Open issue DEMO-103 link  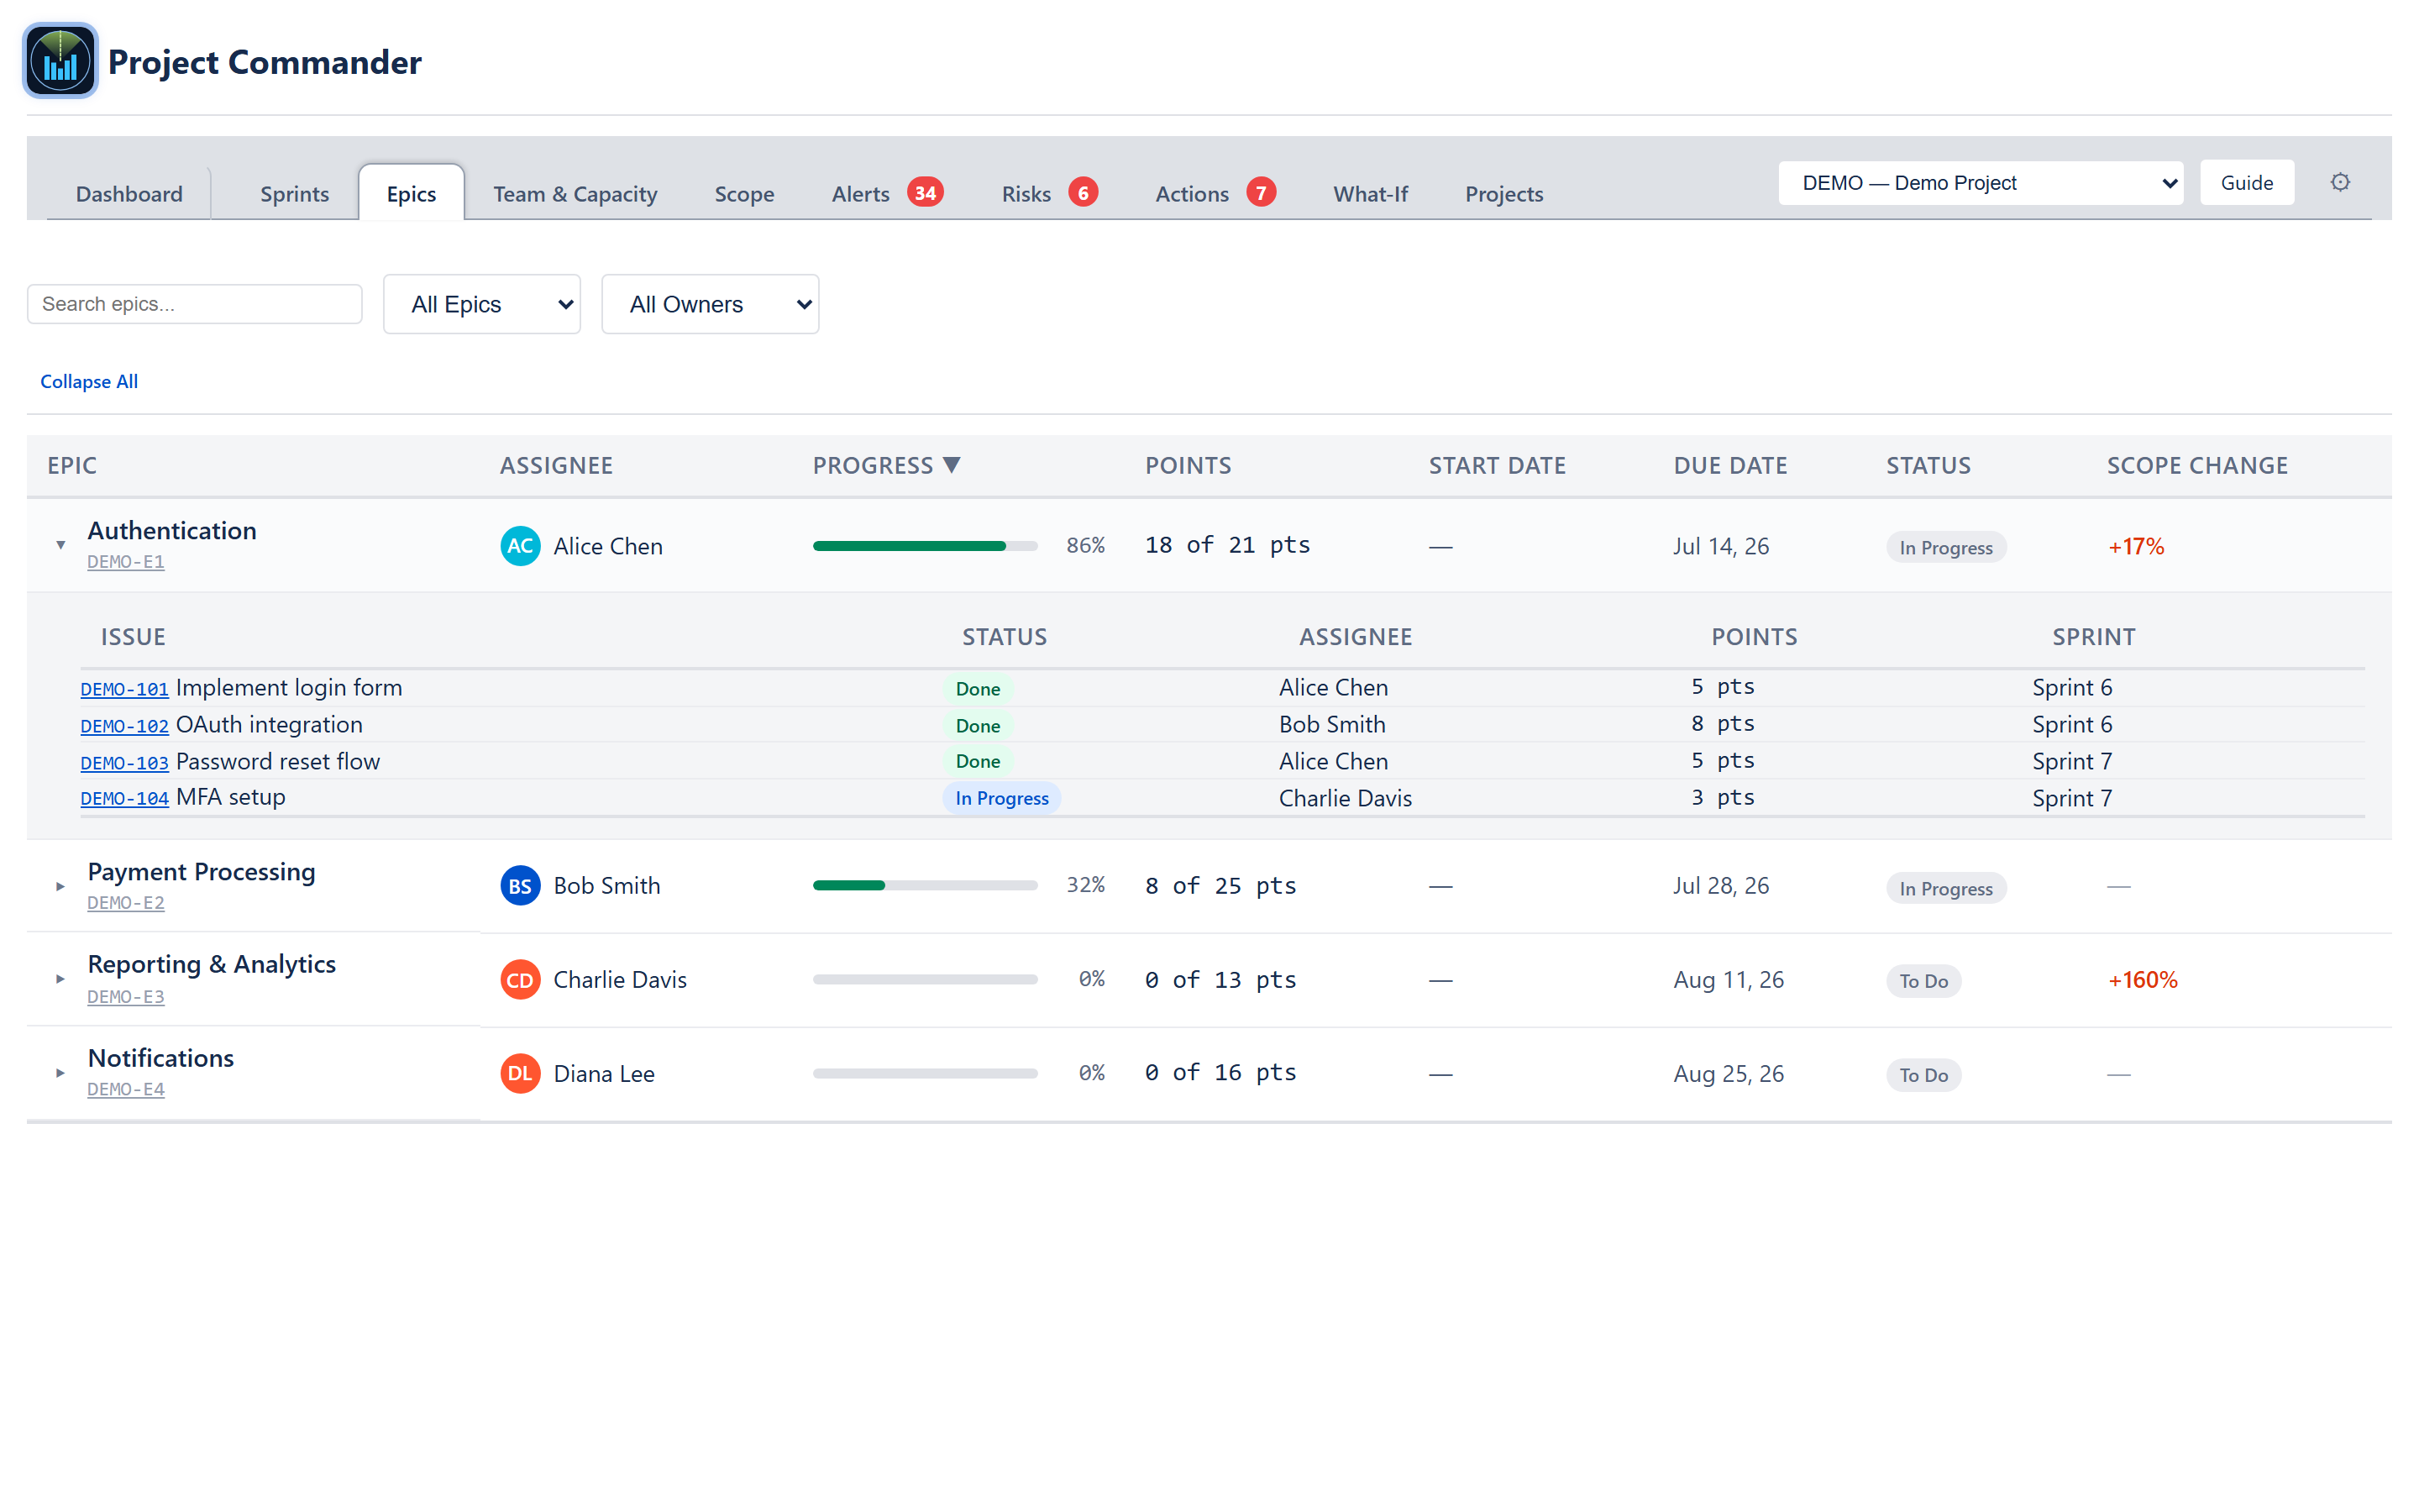[124, 763]
